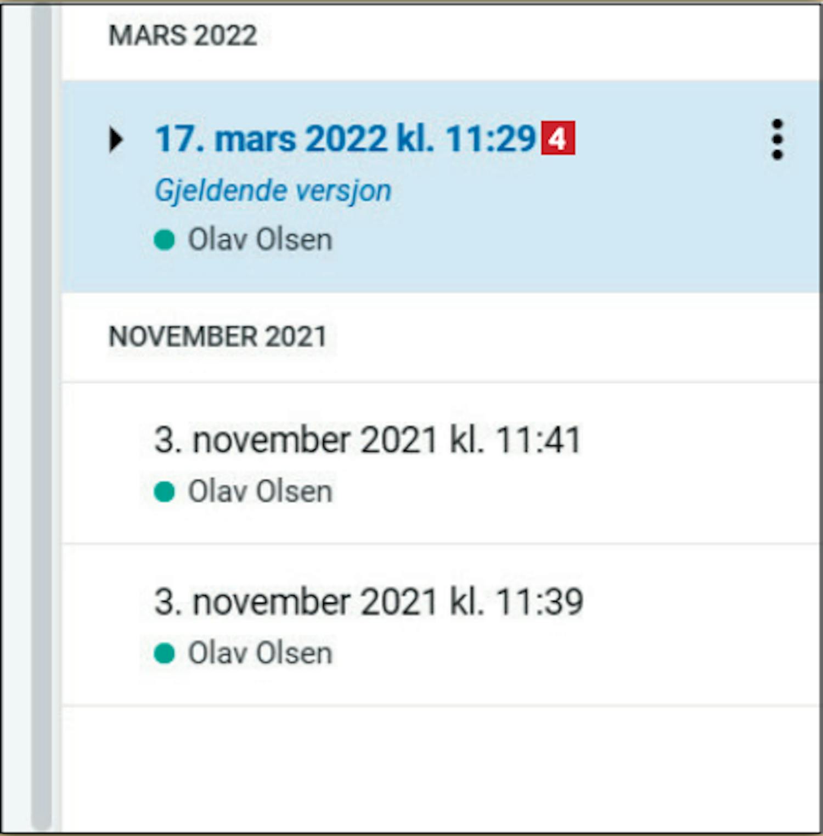Select version 17. mars 2022 kl. 11:29
Screen dimensions: 823x836
pyautogui.click(x=346, y=138)
